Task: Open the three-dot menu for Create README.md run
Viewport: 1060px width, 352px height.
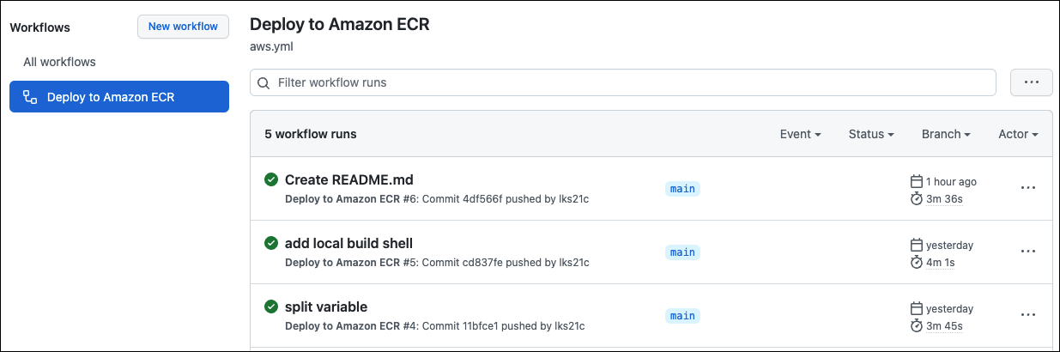Action: pyautogui.click(x=1028, y=188)
